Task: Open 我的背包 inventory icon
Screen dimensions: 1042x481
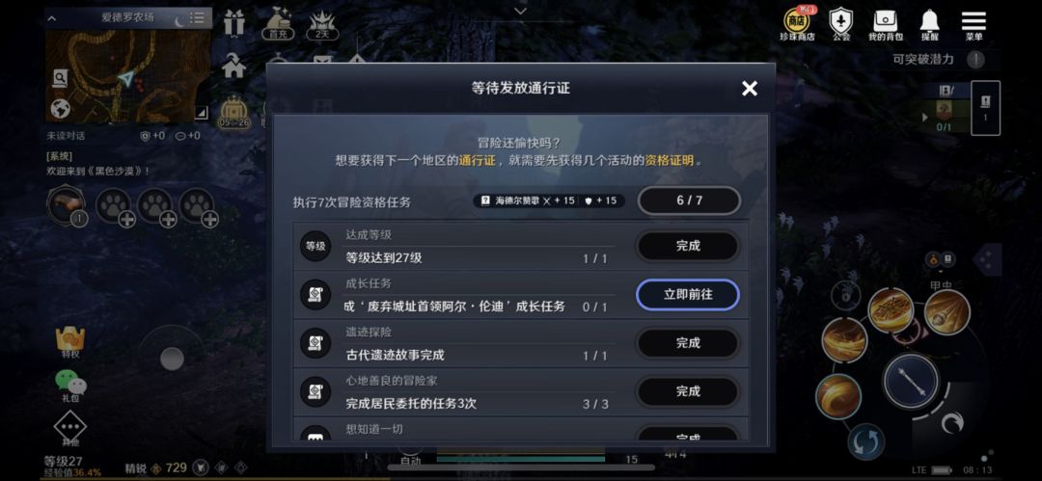Action: pos(886,24)
